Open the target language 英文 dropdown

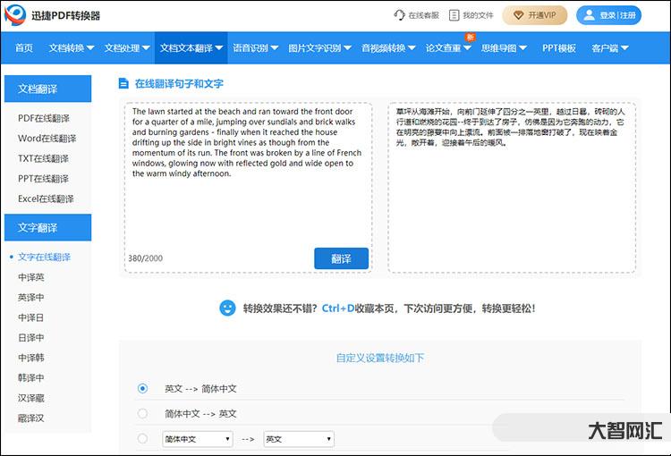(x=299, y=439)
